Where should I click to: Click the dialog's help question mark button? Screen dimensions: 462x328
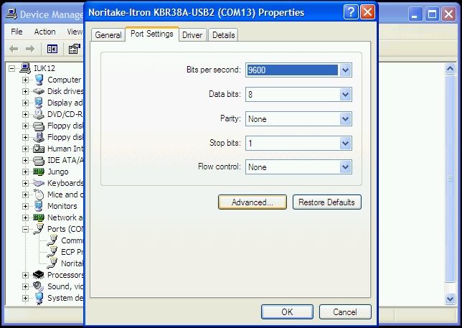351,12
